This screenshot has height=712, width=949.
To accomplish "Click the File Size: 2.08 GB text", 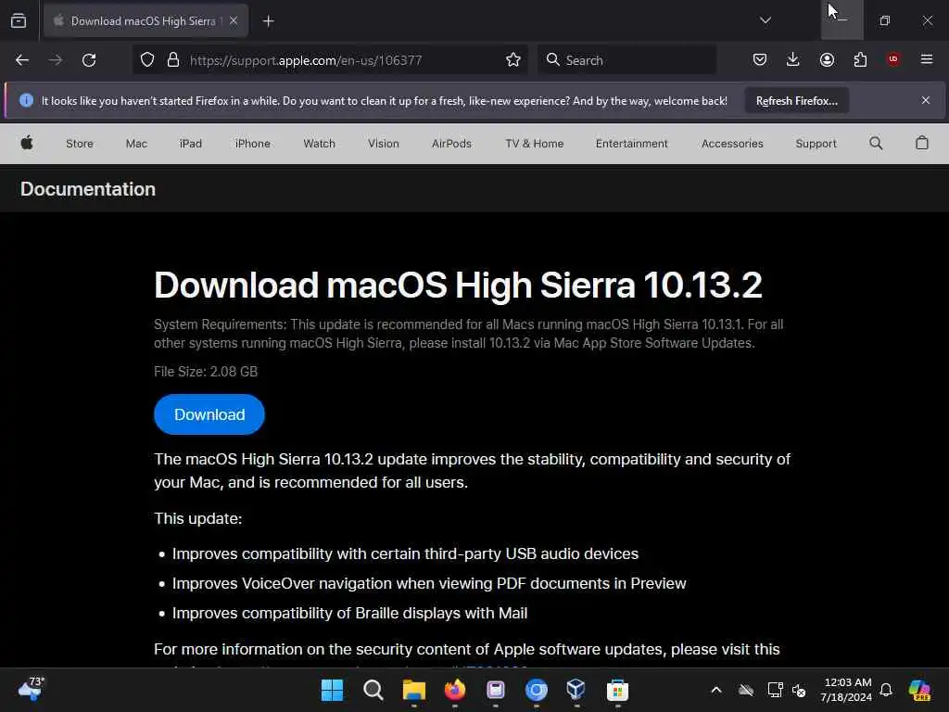I will coord(206,372).
